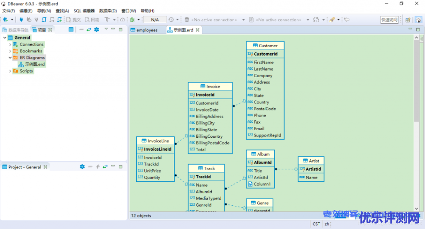Image resolution: width=425 pixels, height=229 pixels.
Task: Select 示例图.erd in project tree
Action: 34,64
